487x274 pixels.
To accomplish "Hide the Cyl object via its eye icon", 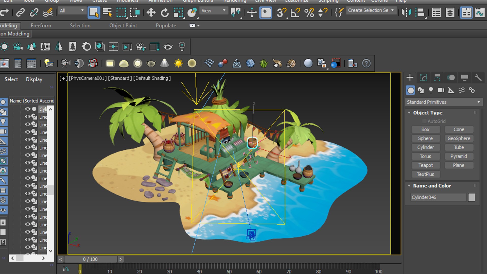I will 27,109.
